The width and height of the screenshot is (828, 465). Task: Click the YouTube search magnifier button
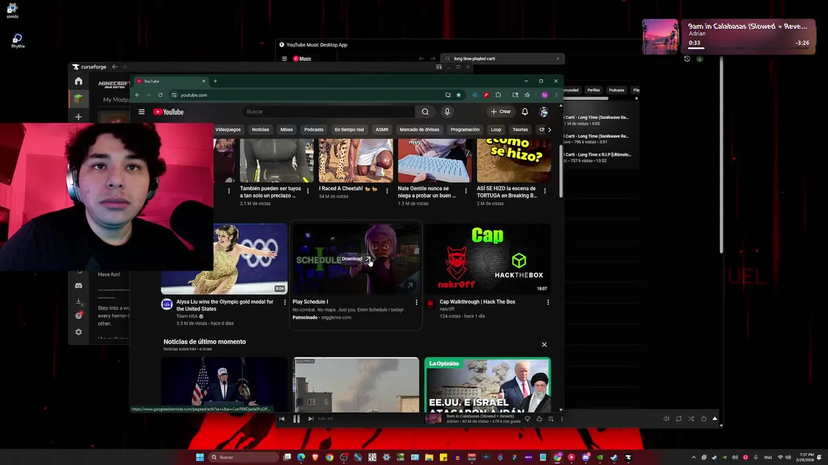[425, 112]
